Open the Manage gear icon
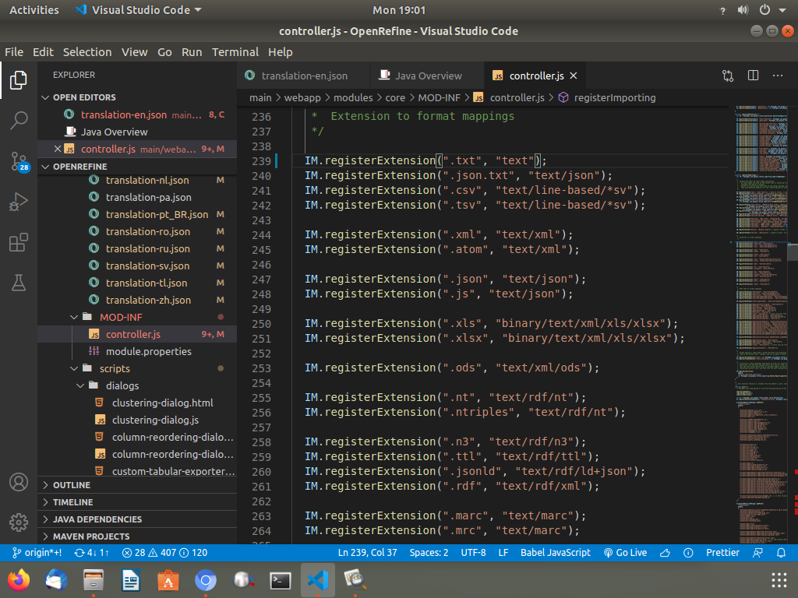The height and width of the screenshot is (598, 798). 19,522
